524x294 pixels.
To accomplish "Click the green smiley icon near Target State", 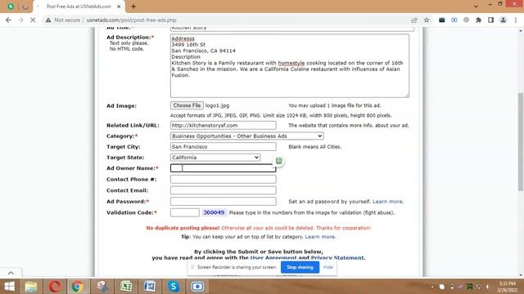I will [x=278, y=161].
